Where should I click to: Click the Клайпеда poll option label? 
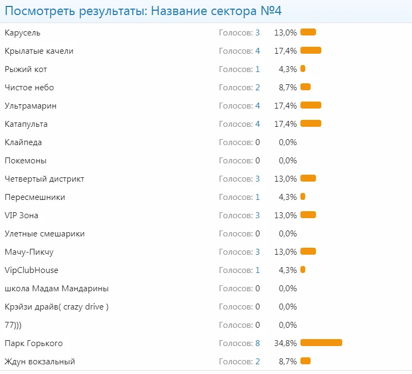click(23, 142)
